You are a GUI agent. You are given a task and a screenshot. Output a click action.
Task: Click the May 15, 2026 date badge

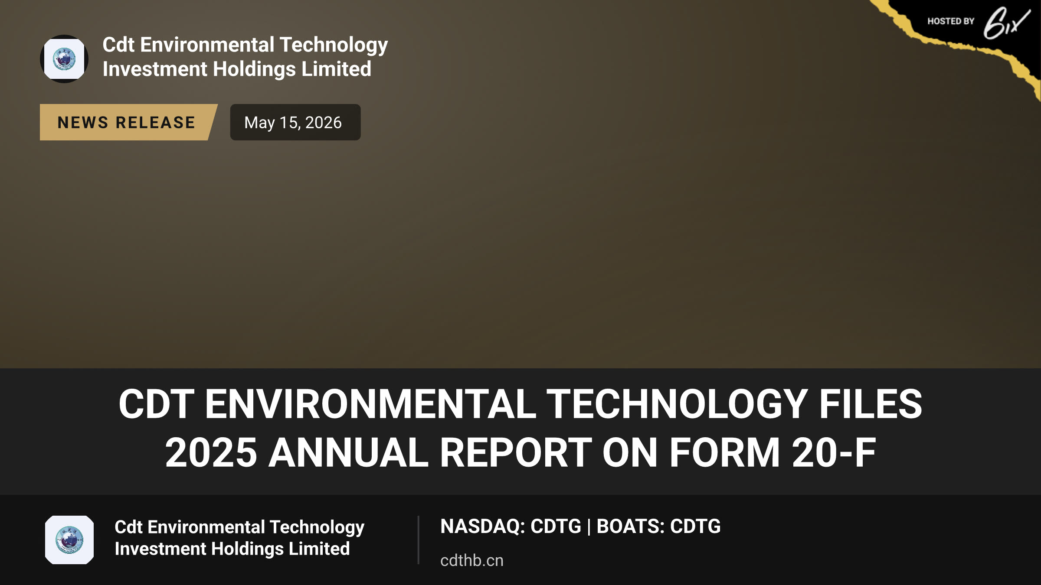tap(295, 122)
